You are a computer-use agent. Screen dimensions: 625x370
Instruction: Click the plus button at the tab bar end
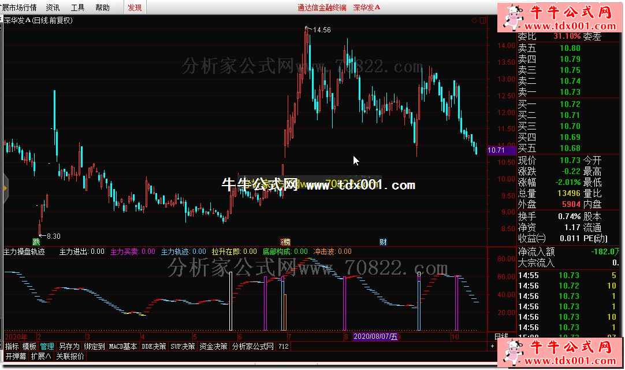(x=492, y=346)
